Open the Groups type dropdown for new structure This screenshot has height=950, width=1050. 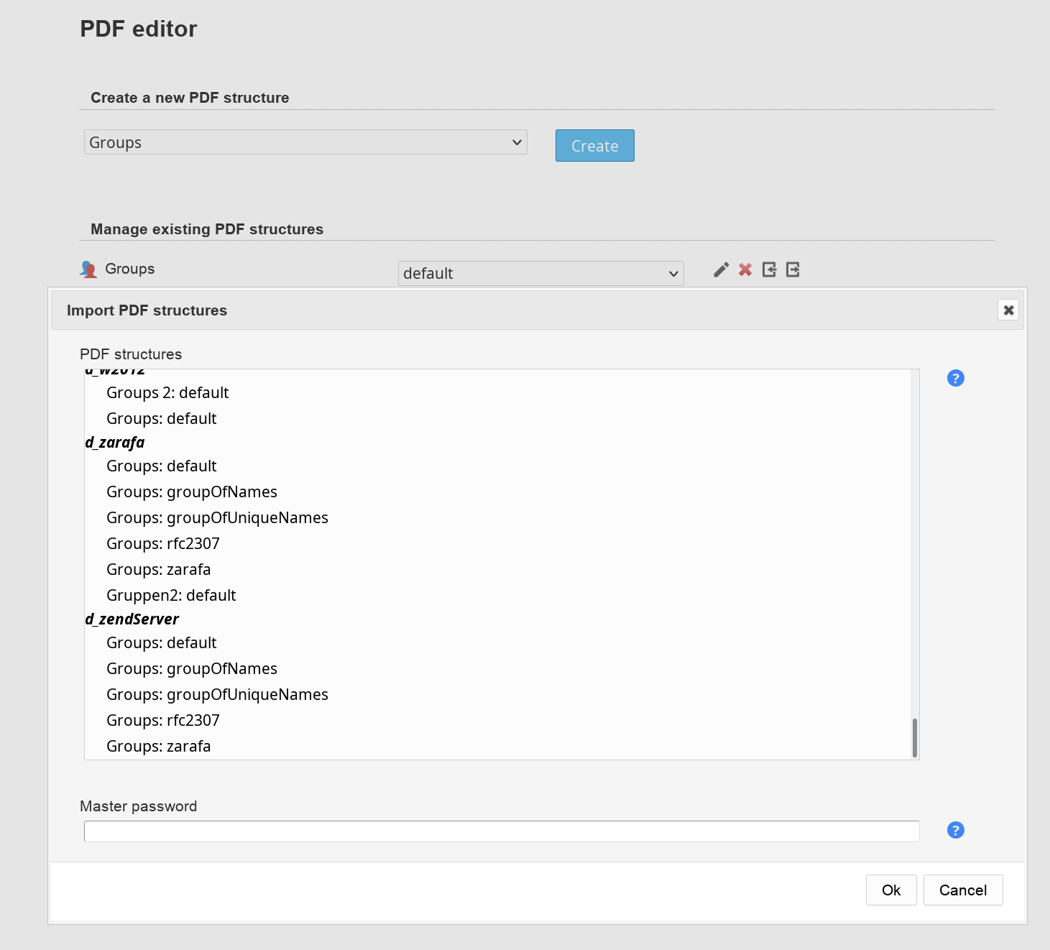[x=305, y=142]
